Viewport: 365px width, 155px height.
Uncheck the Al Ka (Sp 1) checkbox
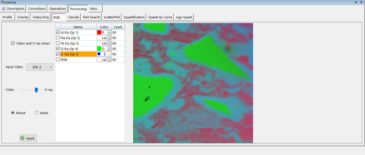coord(58,33)
